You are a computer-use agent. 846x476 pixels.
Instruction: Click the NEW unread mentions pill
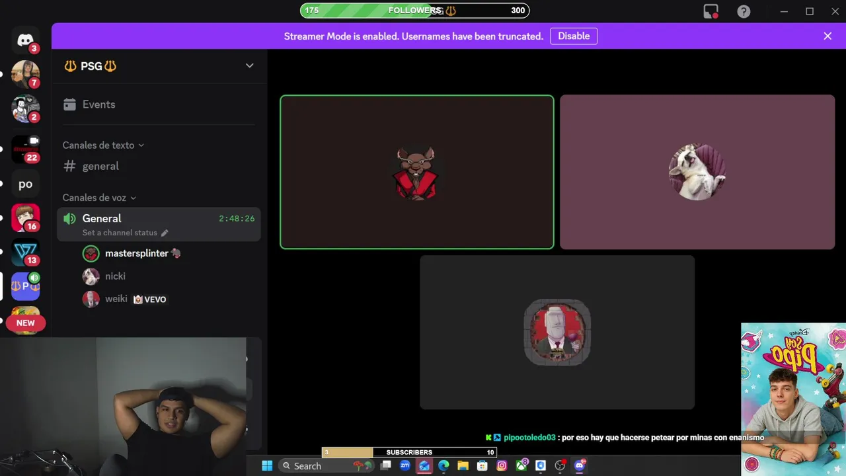click(25, 323)
